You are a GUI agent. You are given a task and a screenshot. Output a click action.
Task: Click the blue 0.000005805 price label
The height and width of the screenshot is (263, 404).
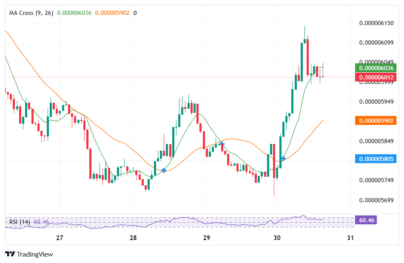(376, 159)
